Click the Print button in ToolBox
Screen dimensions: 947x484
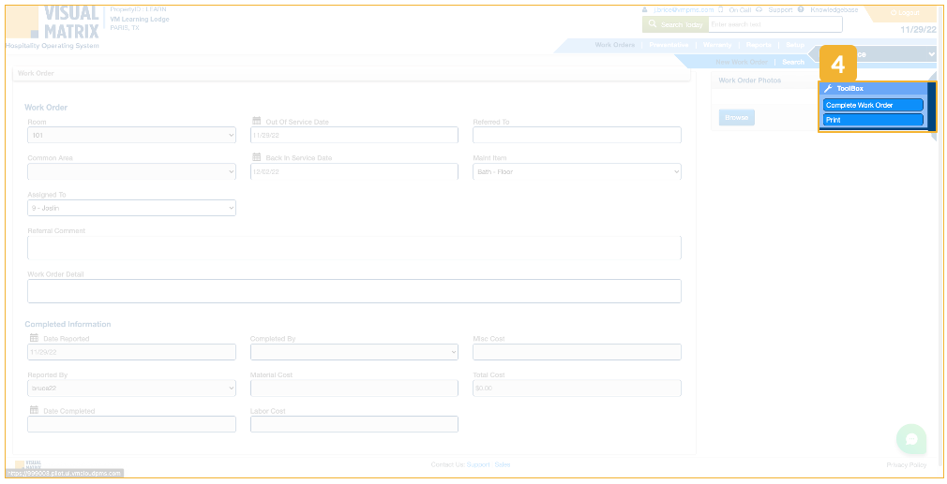click(873, 120)
